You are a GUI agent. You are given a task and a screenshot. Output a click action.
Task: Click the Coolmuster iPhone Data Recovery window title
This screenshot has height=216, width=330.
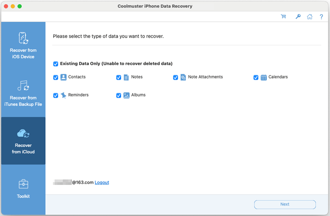tap(155, 6)
